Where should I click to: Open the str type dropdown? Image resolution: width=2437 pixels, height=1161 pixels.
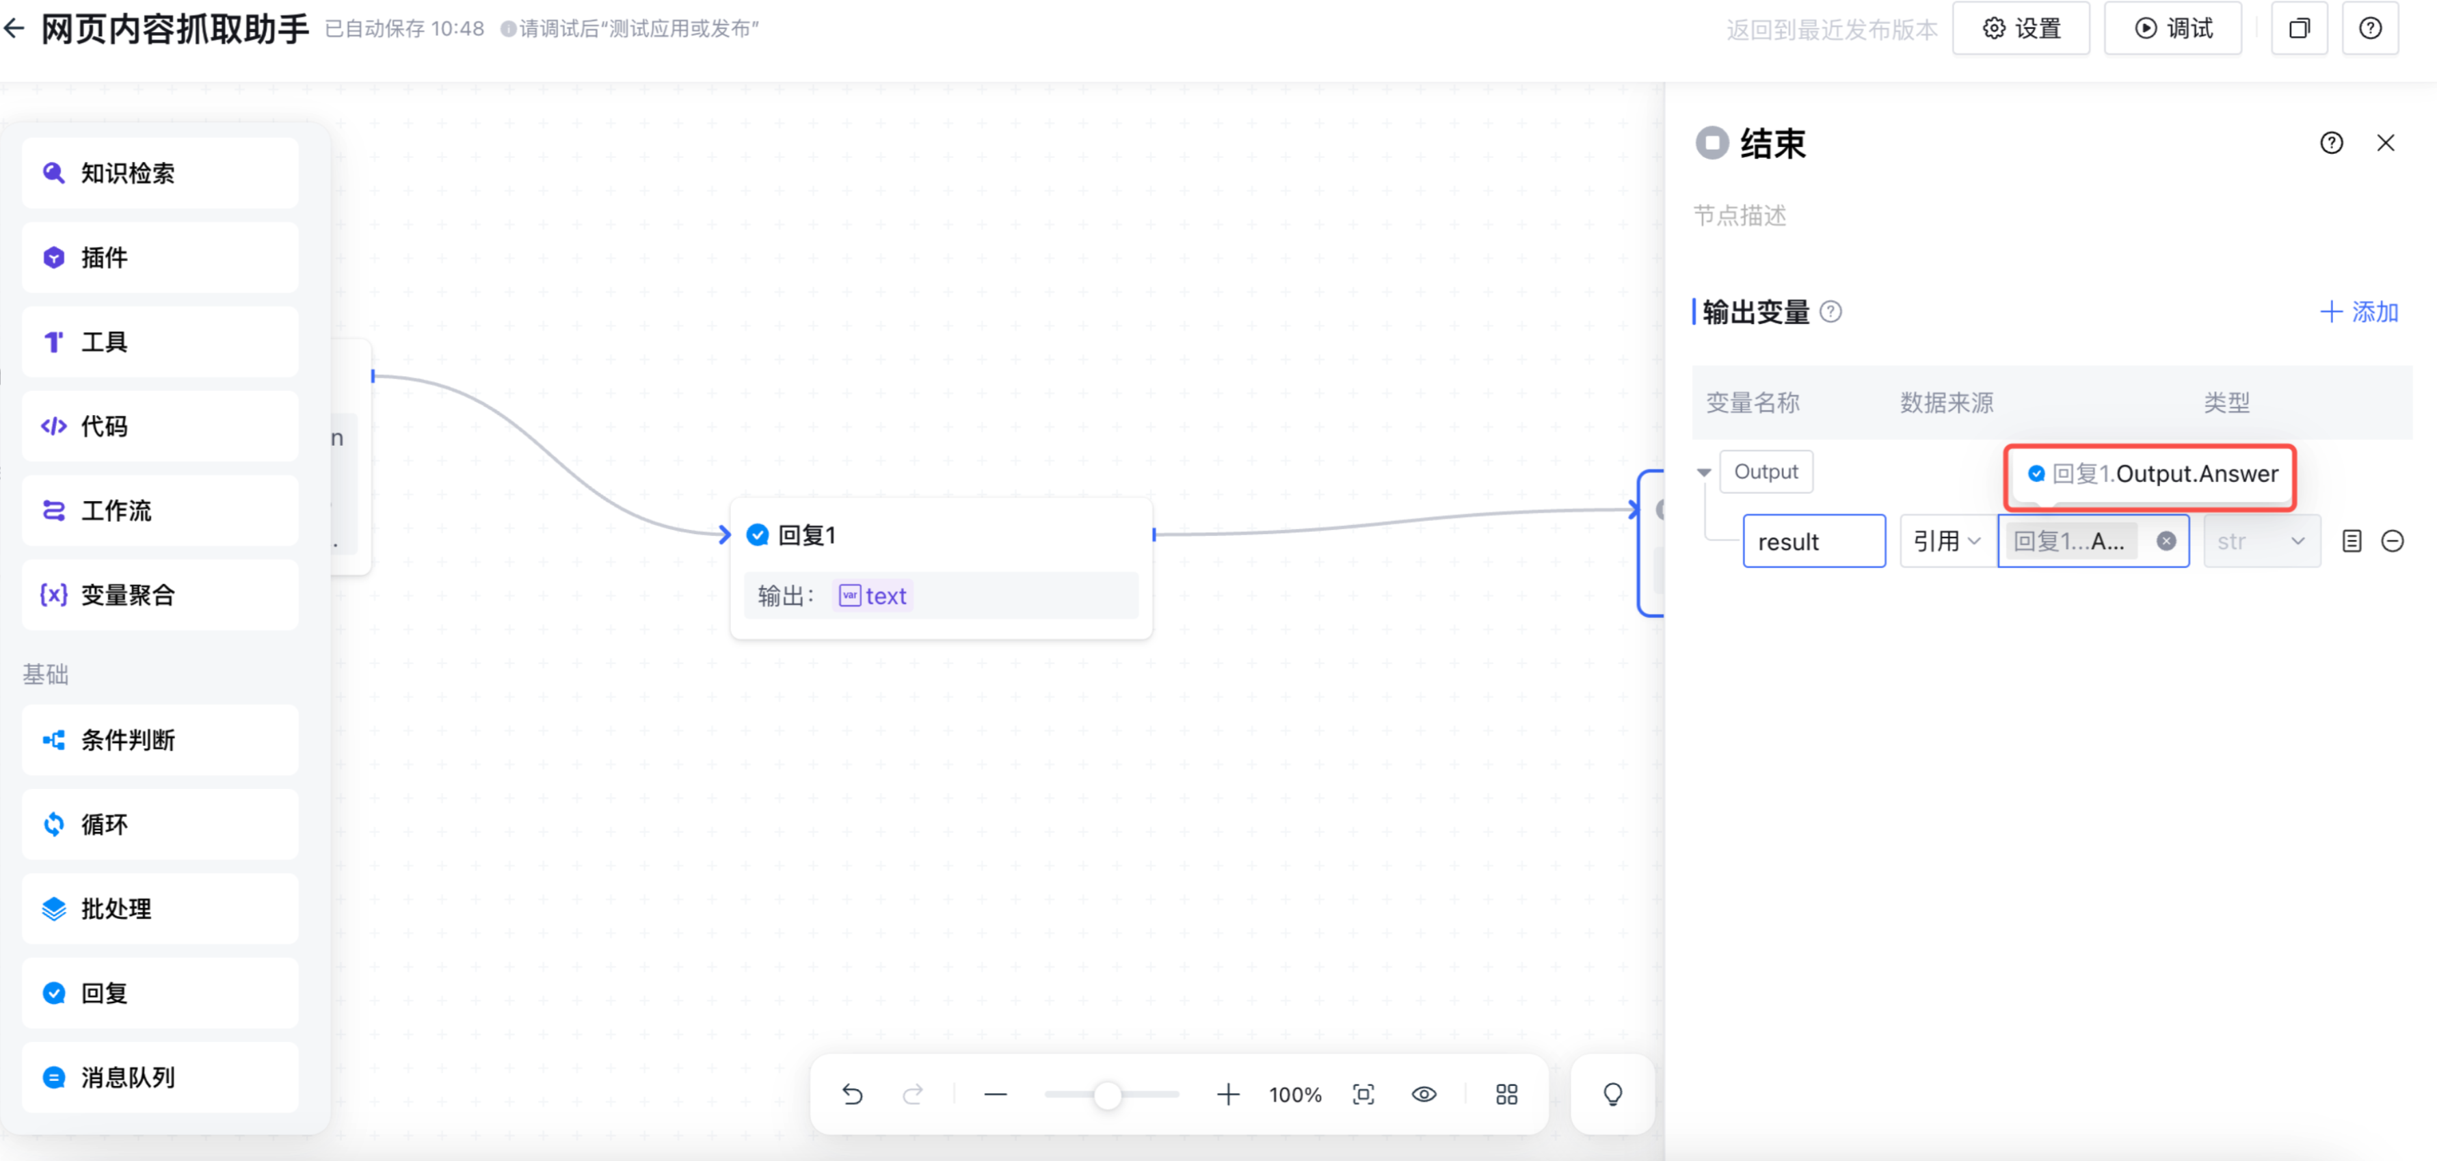(2261, 542)
